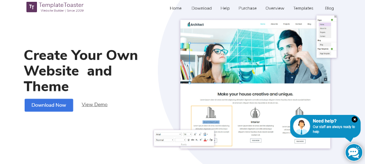Viewport: 365px width, 164px height.
Task: Open the Purchase menu item
Action: (x=247, y=8)
